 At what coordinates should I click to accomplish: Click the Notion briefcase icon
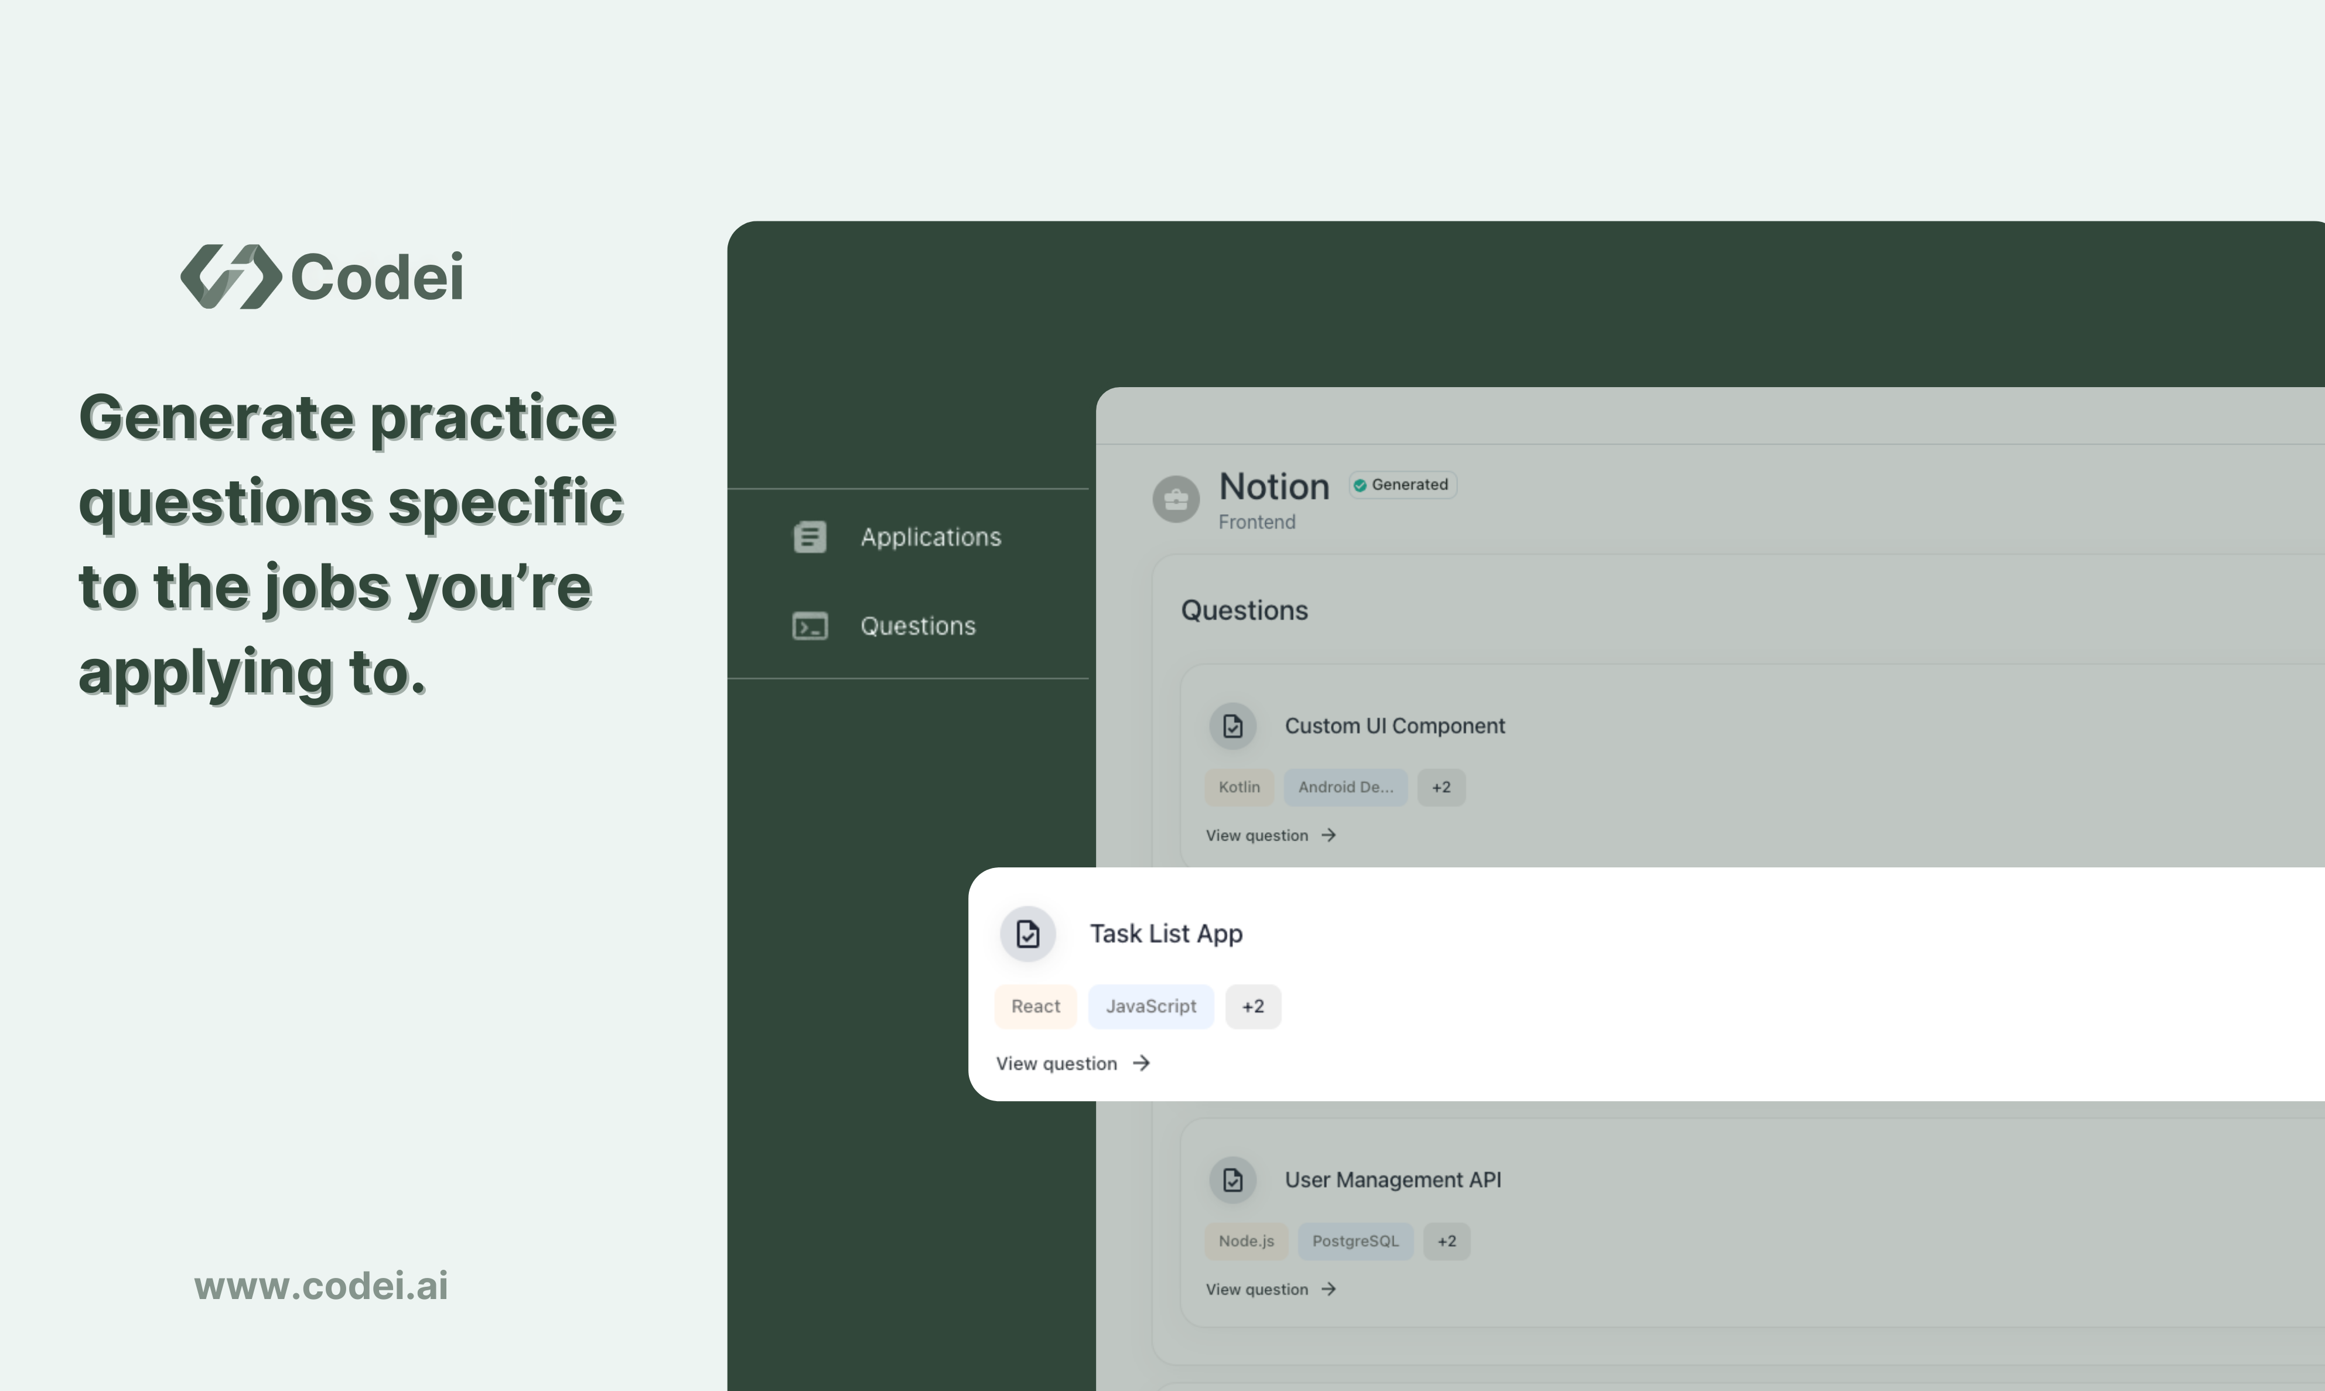(1176, 500)
